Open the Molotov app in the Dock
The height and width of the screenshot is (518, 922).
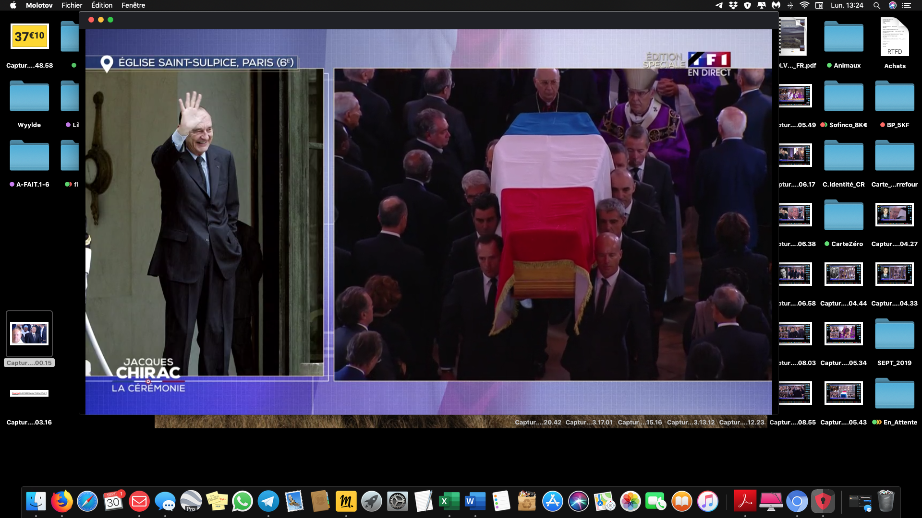click(x=346, y=502)
